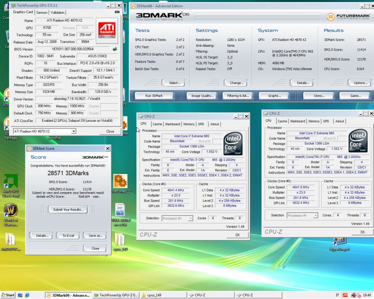This screenshot has width=374, height=299.
Task: Click Submit Your Results button
Action: coord(68,210)
